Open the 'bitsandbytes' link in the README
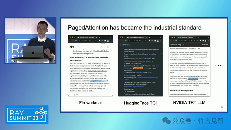 [139, 73]
